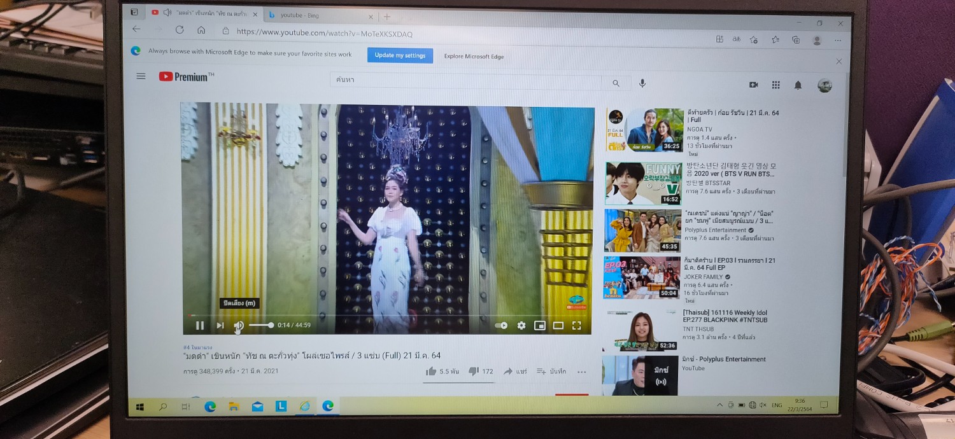Start voice search with the microphone
The height and width of the screenshot is (439, 955).
click(642, 83)
